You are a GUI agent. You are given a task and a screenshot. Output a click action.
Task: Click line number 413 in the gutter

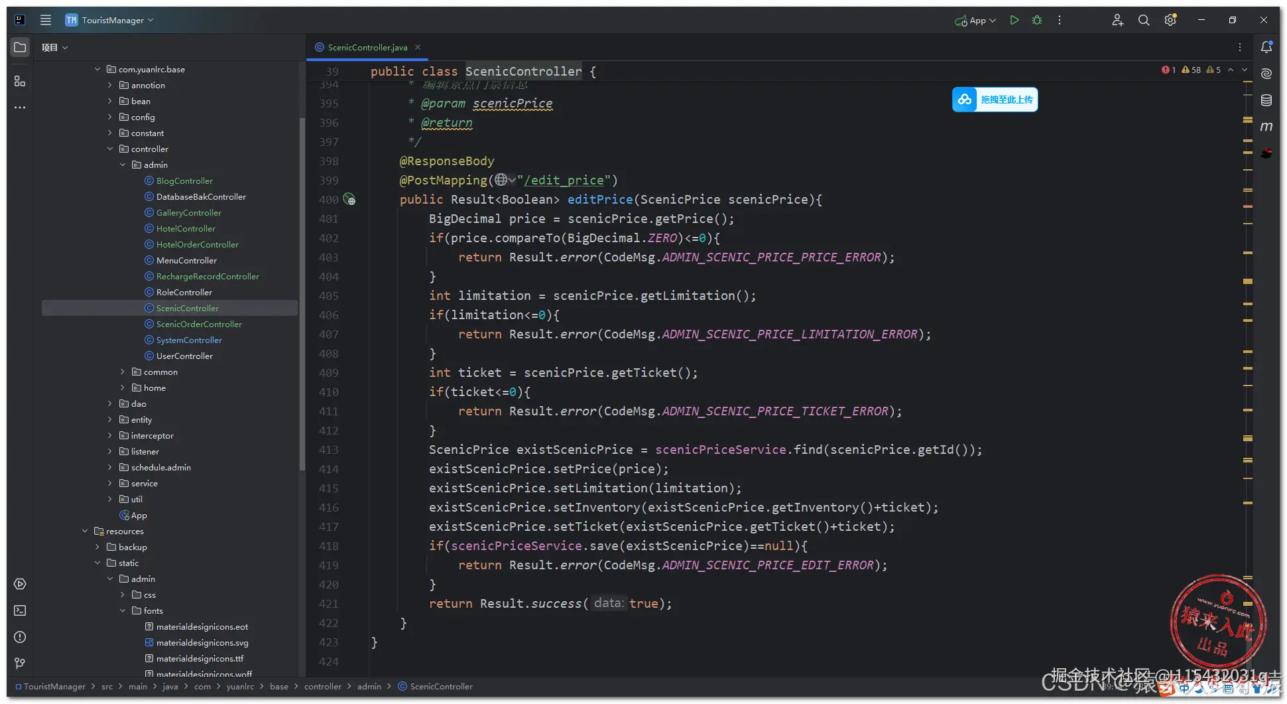click(329, 450)
